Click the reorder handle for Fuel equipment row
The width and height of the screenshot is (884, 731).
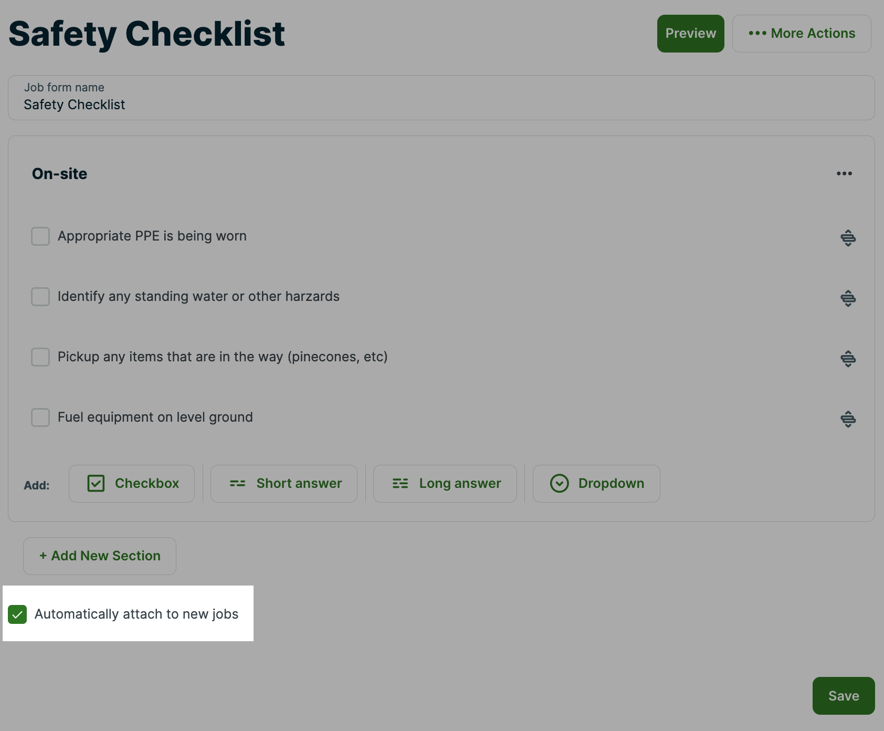[x=848, y=419]
